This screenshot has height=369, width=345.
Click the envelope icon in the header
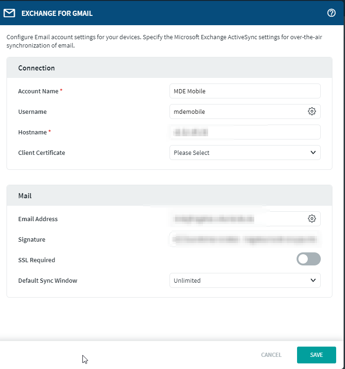coord(9,13)
